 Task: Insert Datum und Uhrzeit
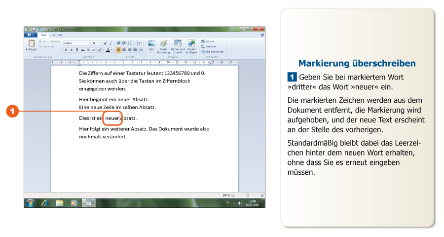pyautogui.click(x=178, y=43)
